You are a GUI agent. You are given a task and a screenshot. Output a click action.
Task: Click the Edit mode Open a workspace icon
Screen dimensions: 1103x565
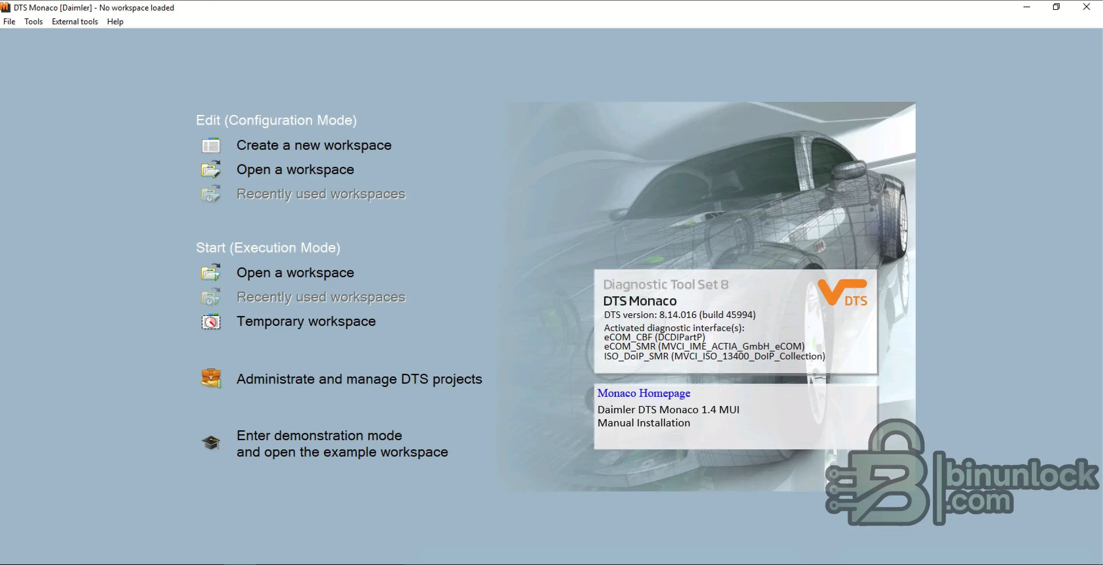tap(211, 169)
